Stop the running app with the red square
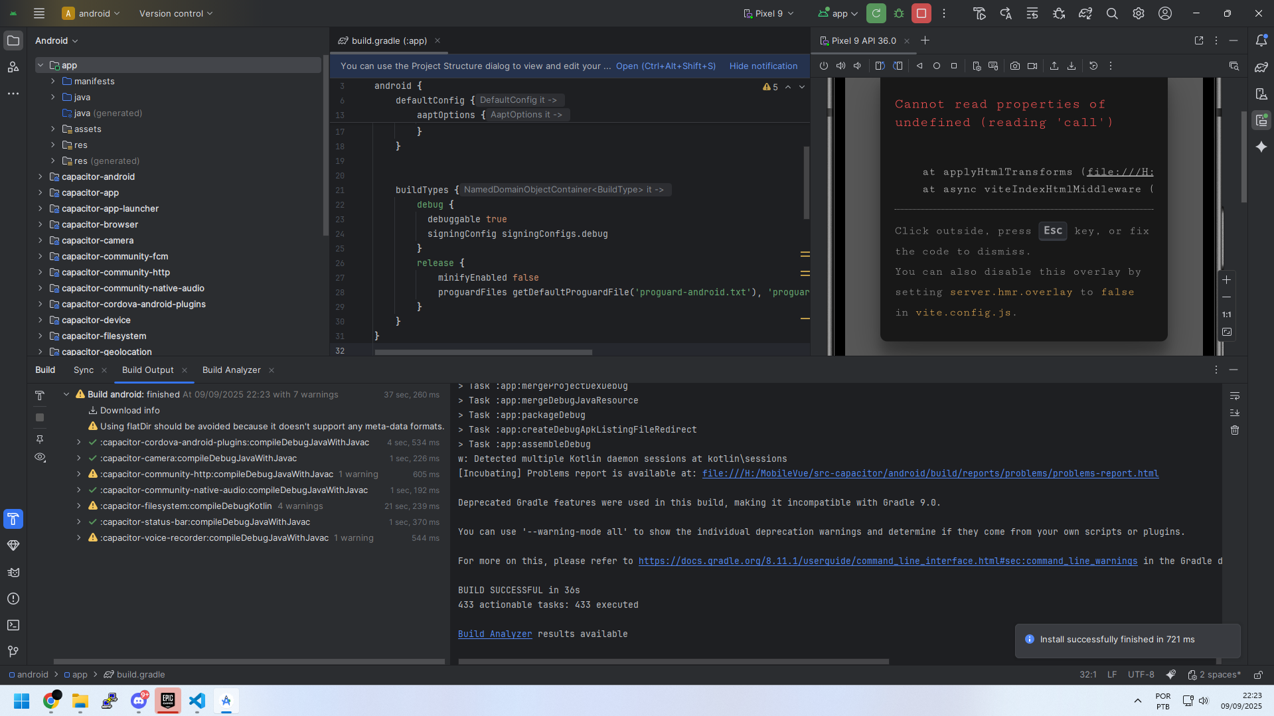 [x=921, y=13]
